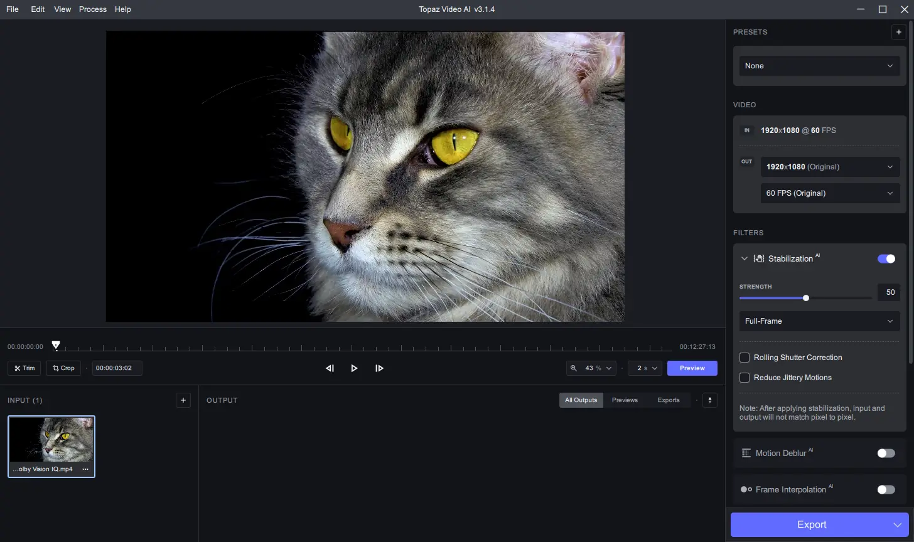Switch to the Previews tab
The image size is (914, 542).
click(625, 400)
